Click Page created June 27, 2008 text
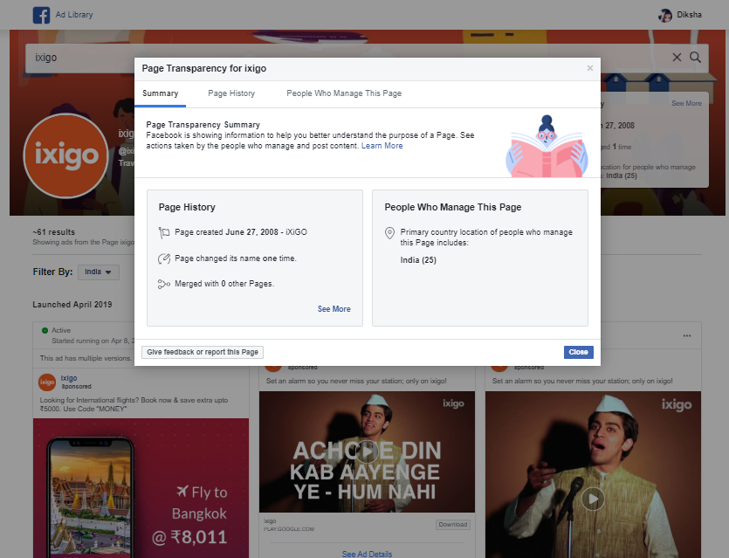The height and width of the screenshot is (558, 729). pyautogui.click(x=241, y=232)
